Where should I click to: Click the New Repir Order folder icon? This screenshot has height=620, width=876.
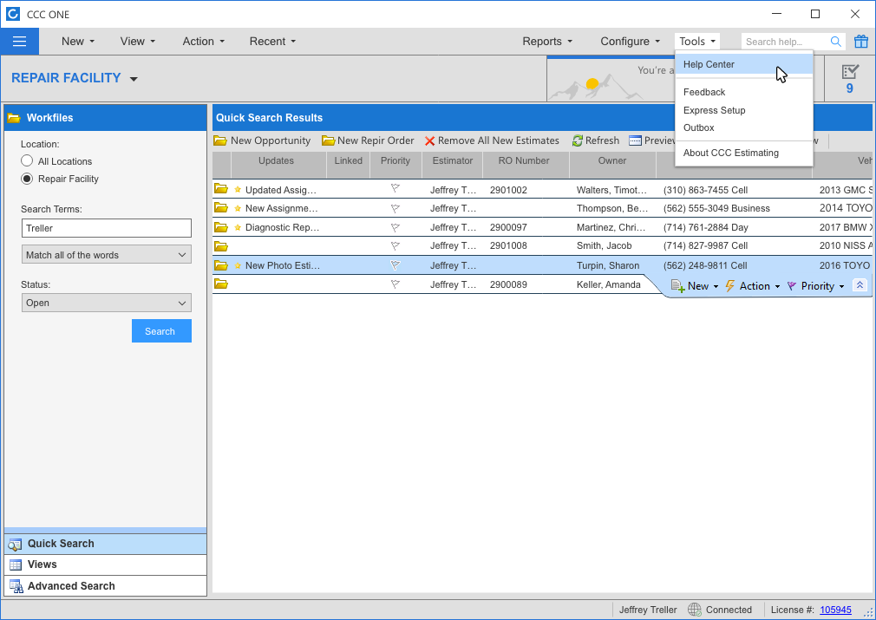[x=328, y=140]
